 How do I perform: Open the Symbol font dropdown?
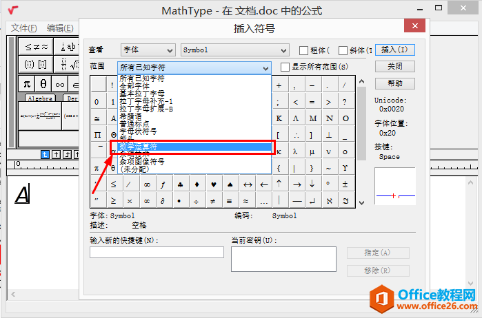tap(234, 50)
